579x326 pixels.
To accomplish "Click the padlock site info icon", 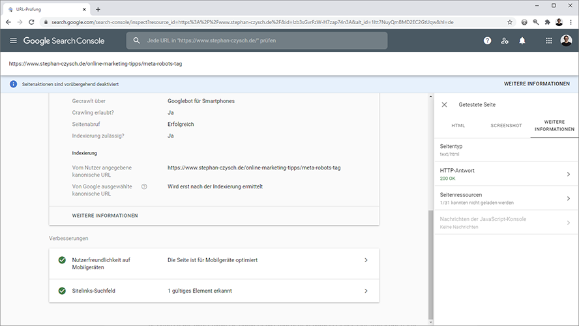I will click(46, 22).
